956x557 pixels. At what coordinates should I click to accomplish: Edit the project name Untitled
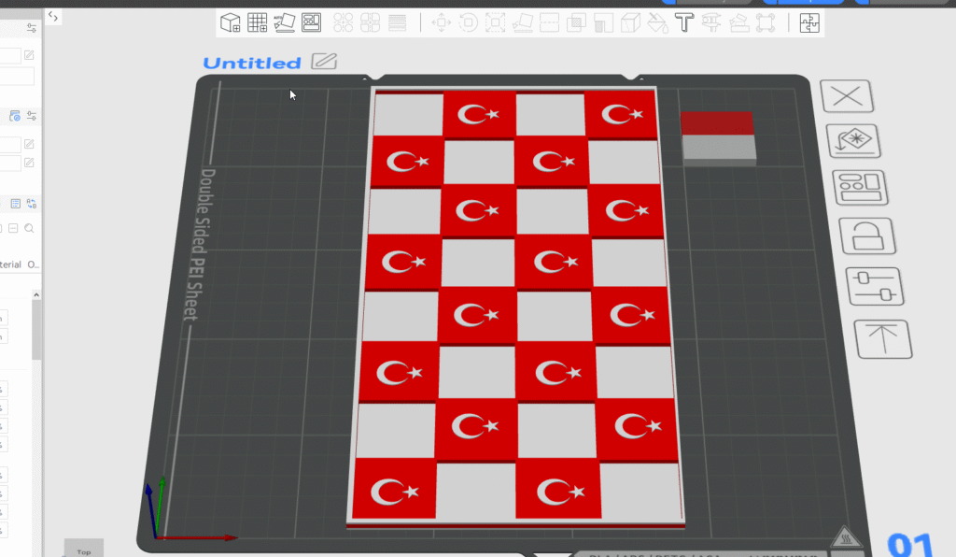tap(325, 62)
